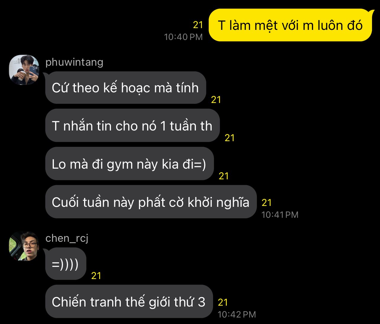Screen dimensions: 380x324
Task: Select message "Chiến tranh thế giới thứ 3"
Action: [x=129, y=302]
